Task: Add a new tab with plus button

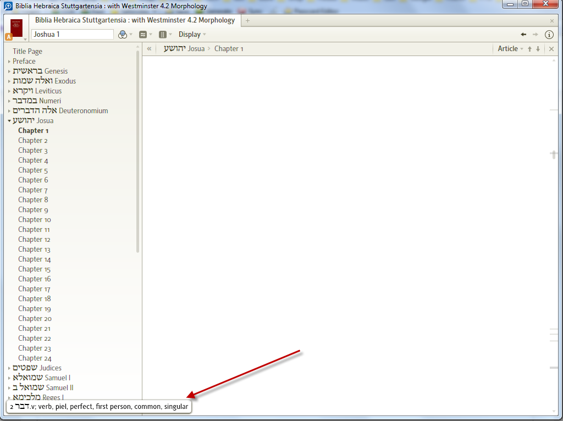Action: pyautogui.click(x=247, y=20)
